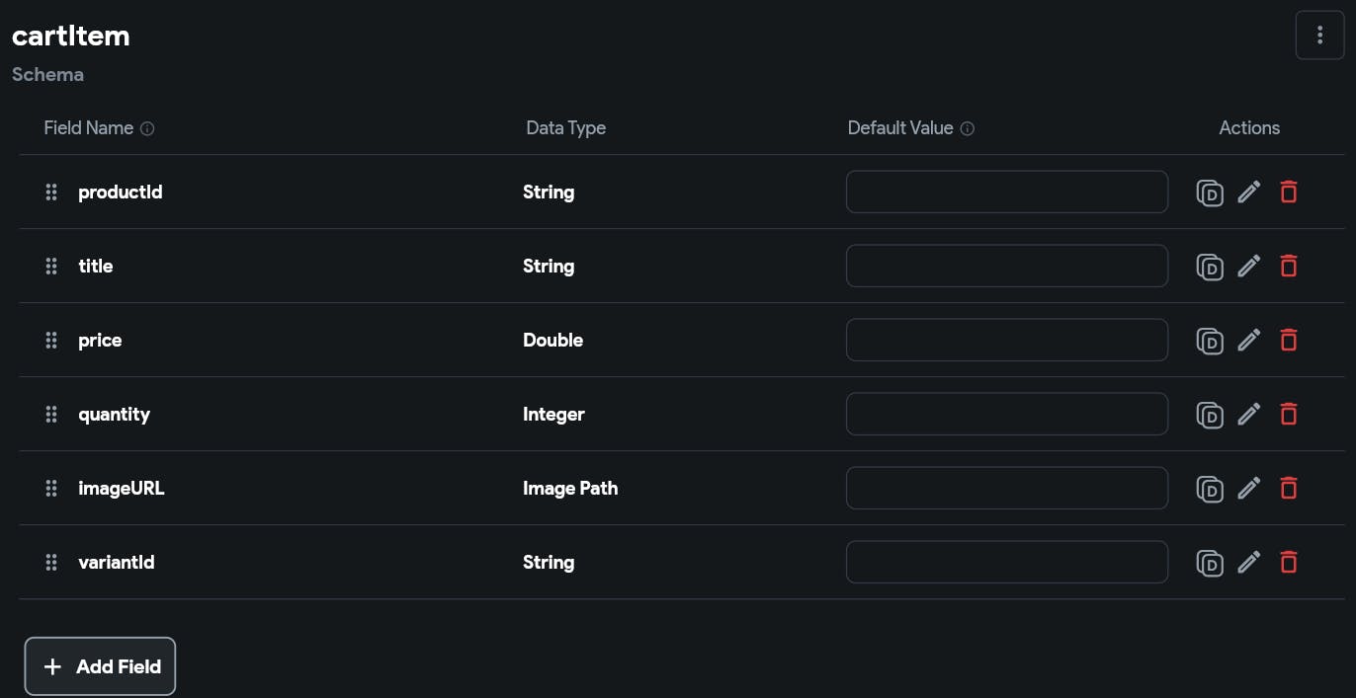Viewport: 1356px width, 698px height.
Task: Click the Field Name info tooltip icon
Action: [x=147, y=128]
